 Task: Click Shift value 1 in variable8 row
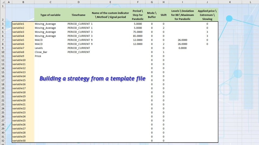coord(163,52)
